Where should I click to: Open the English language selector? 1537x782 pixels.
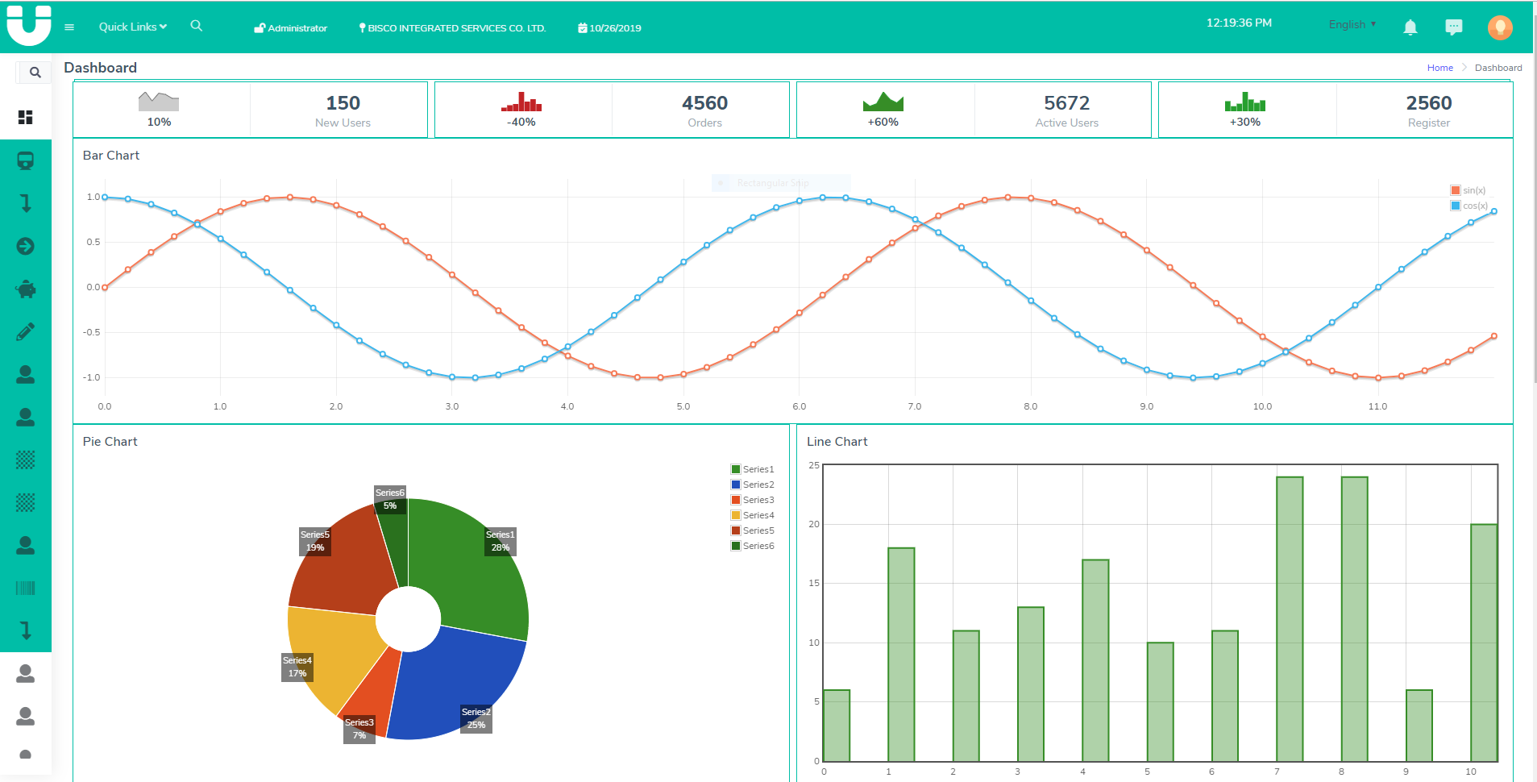tap(1352, 24)
